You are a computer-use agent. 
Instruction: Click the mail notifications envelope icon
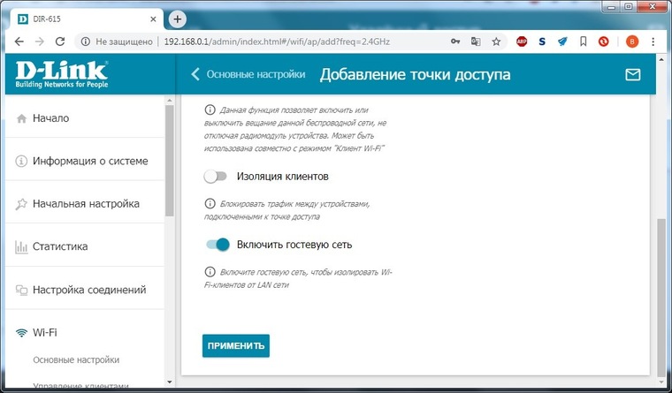click(632, 75)
